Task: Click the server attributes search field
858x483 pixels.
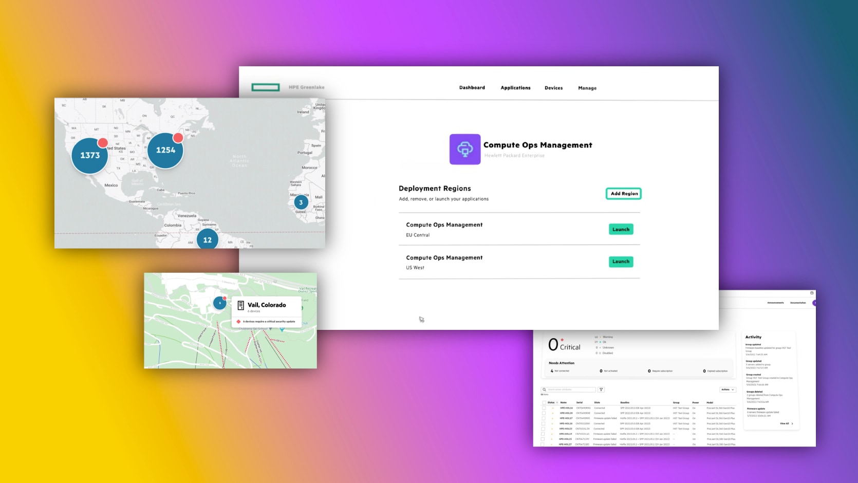Action: coord(570,389)
